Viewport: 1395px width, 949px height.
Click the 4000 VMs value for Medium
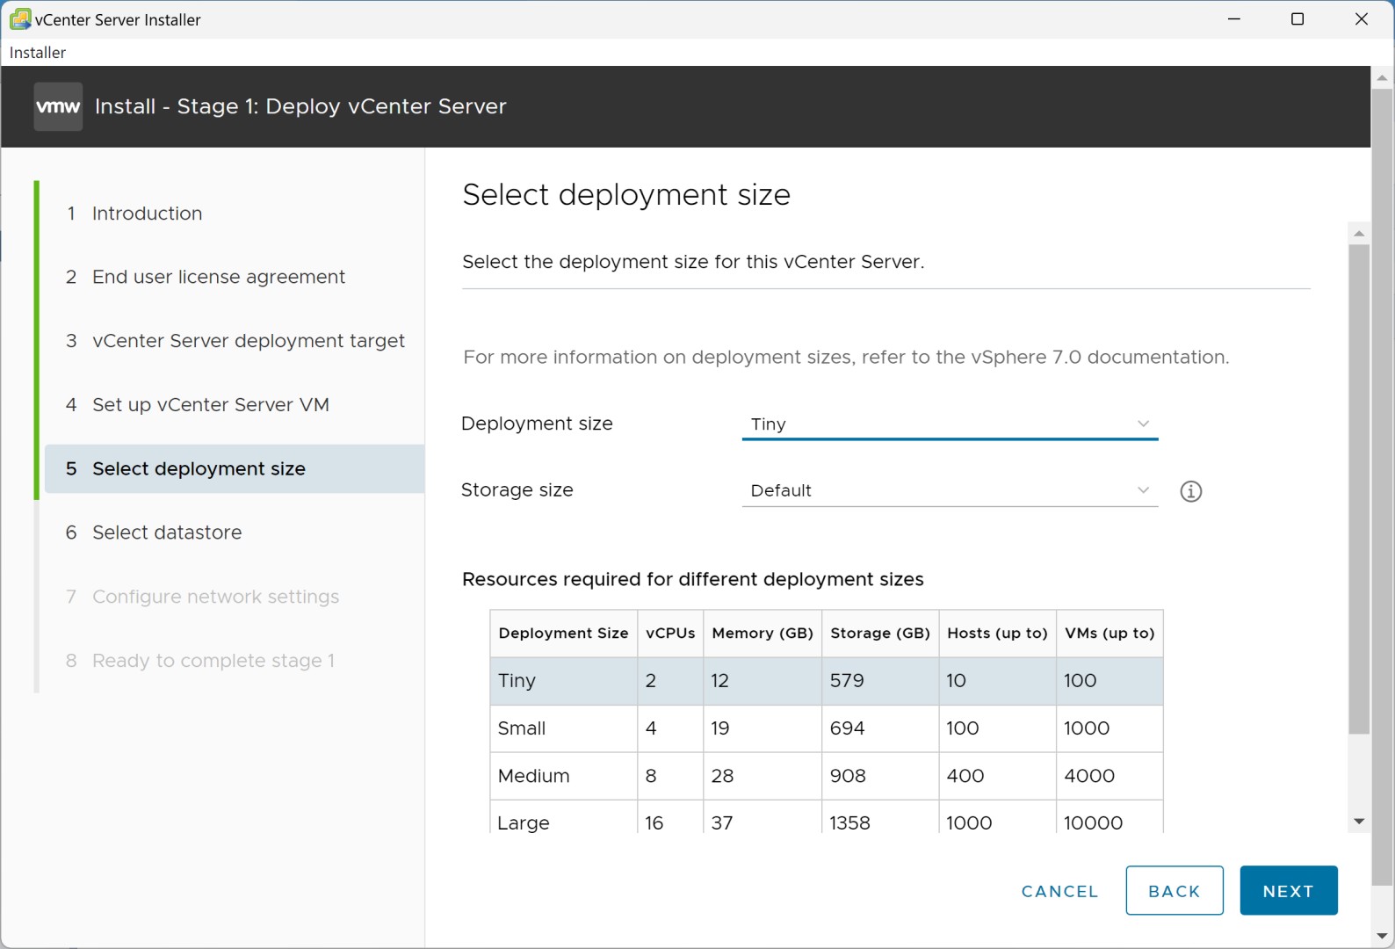(x=1089, y=776)
